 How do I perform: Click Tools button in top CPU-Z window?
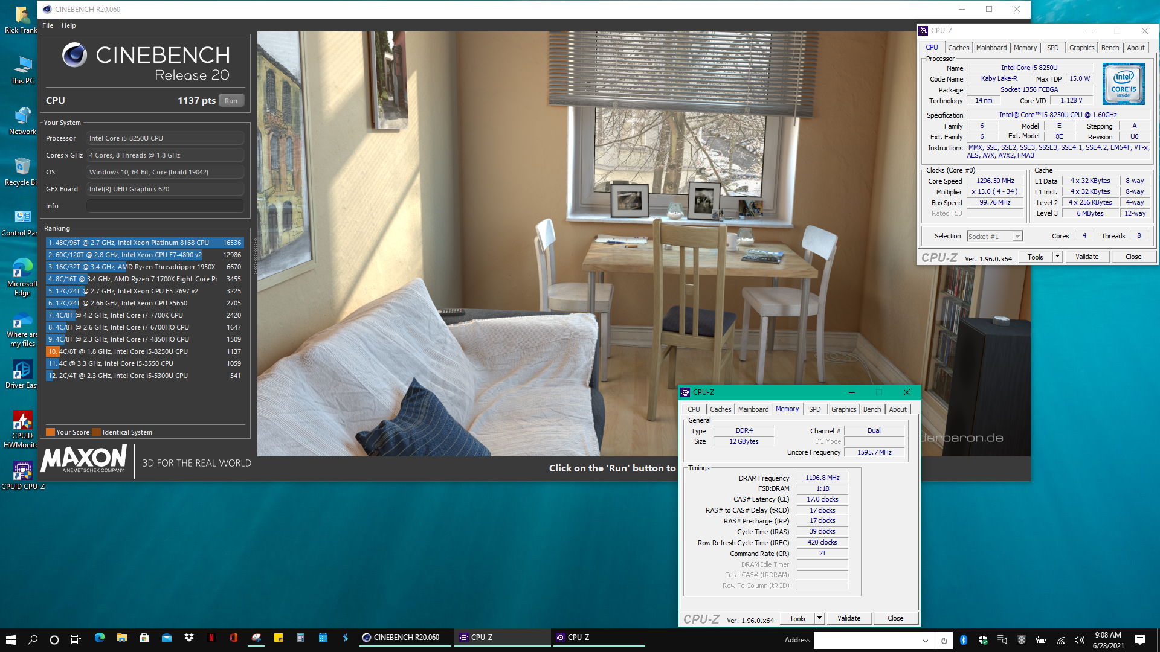tap(1035, 257)
